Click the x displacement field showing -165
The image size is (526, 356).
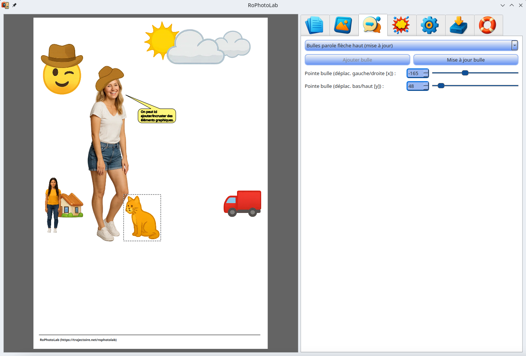(415, 73)
